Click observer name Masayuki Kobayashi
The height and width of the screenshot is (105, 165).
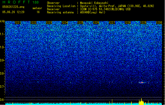(94, 3)
